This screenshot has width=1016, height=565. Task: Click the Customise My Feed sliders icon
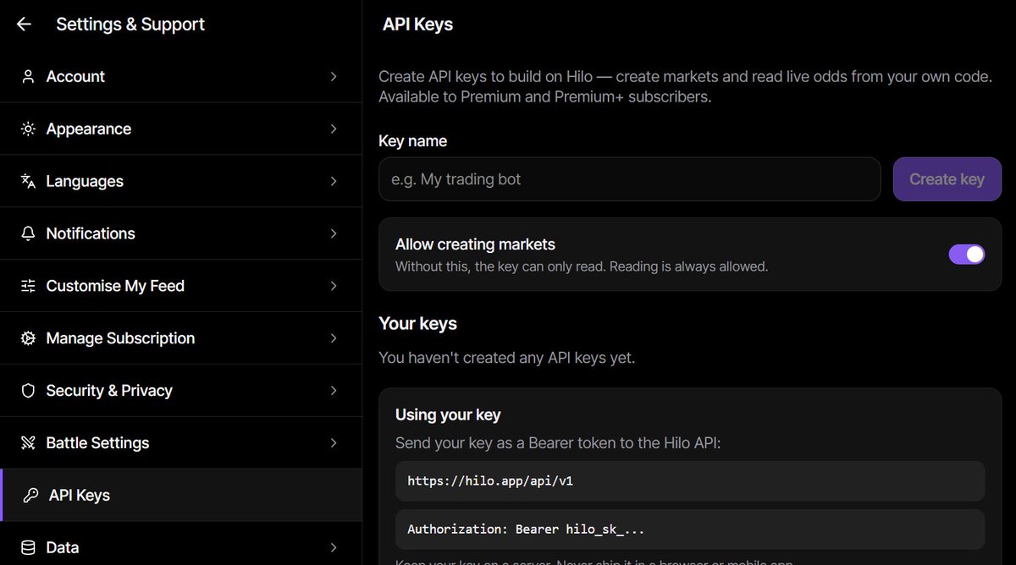point(28,286)
